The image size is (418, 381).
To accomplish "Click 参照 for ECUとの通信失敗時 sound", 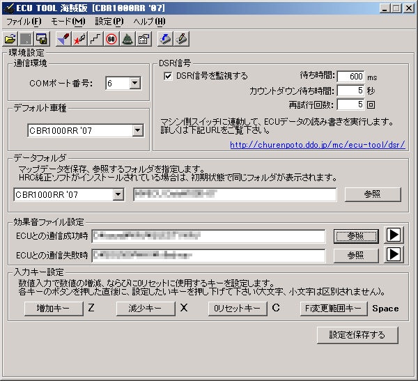I will (356, 256).
